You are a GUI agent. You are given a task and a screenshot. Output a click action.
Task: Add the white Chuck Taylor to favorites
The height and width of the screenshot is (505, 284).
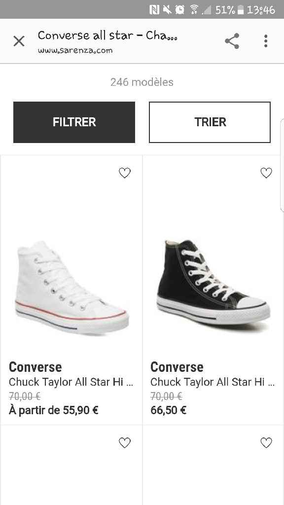(x=125, y=173)
